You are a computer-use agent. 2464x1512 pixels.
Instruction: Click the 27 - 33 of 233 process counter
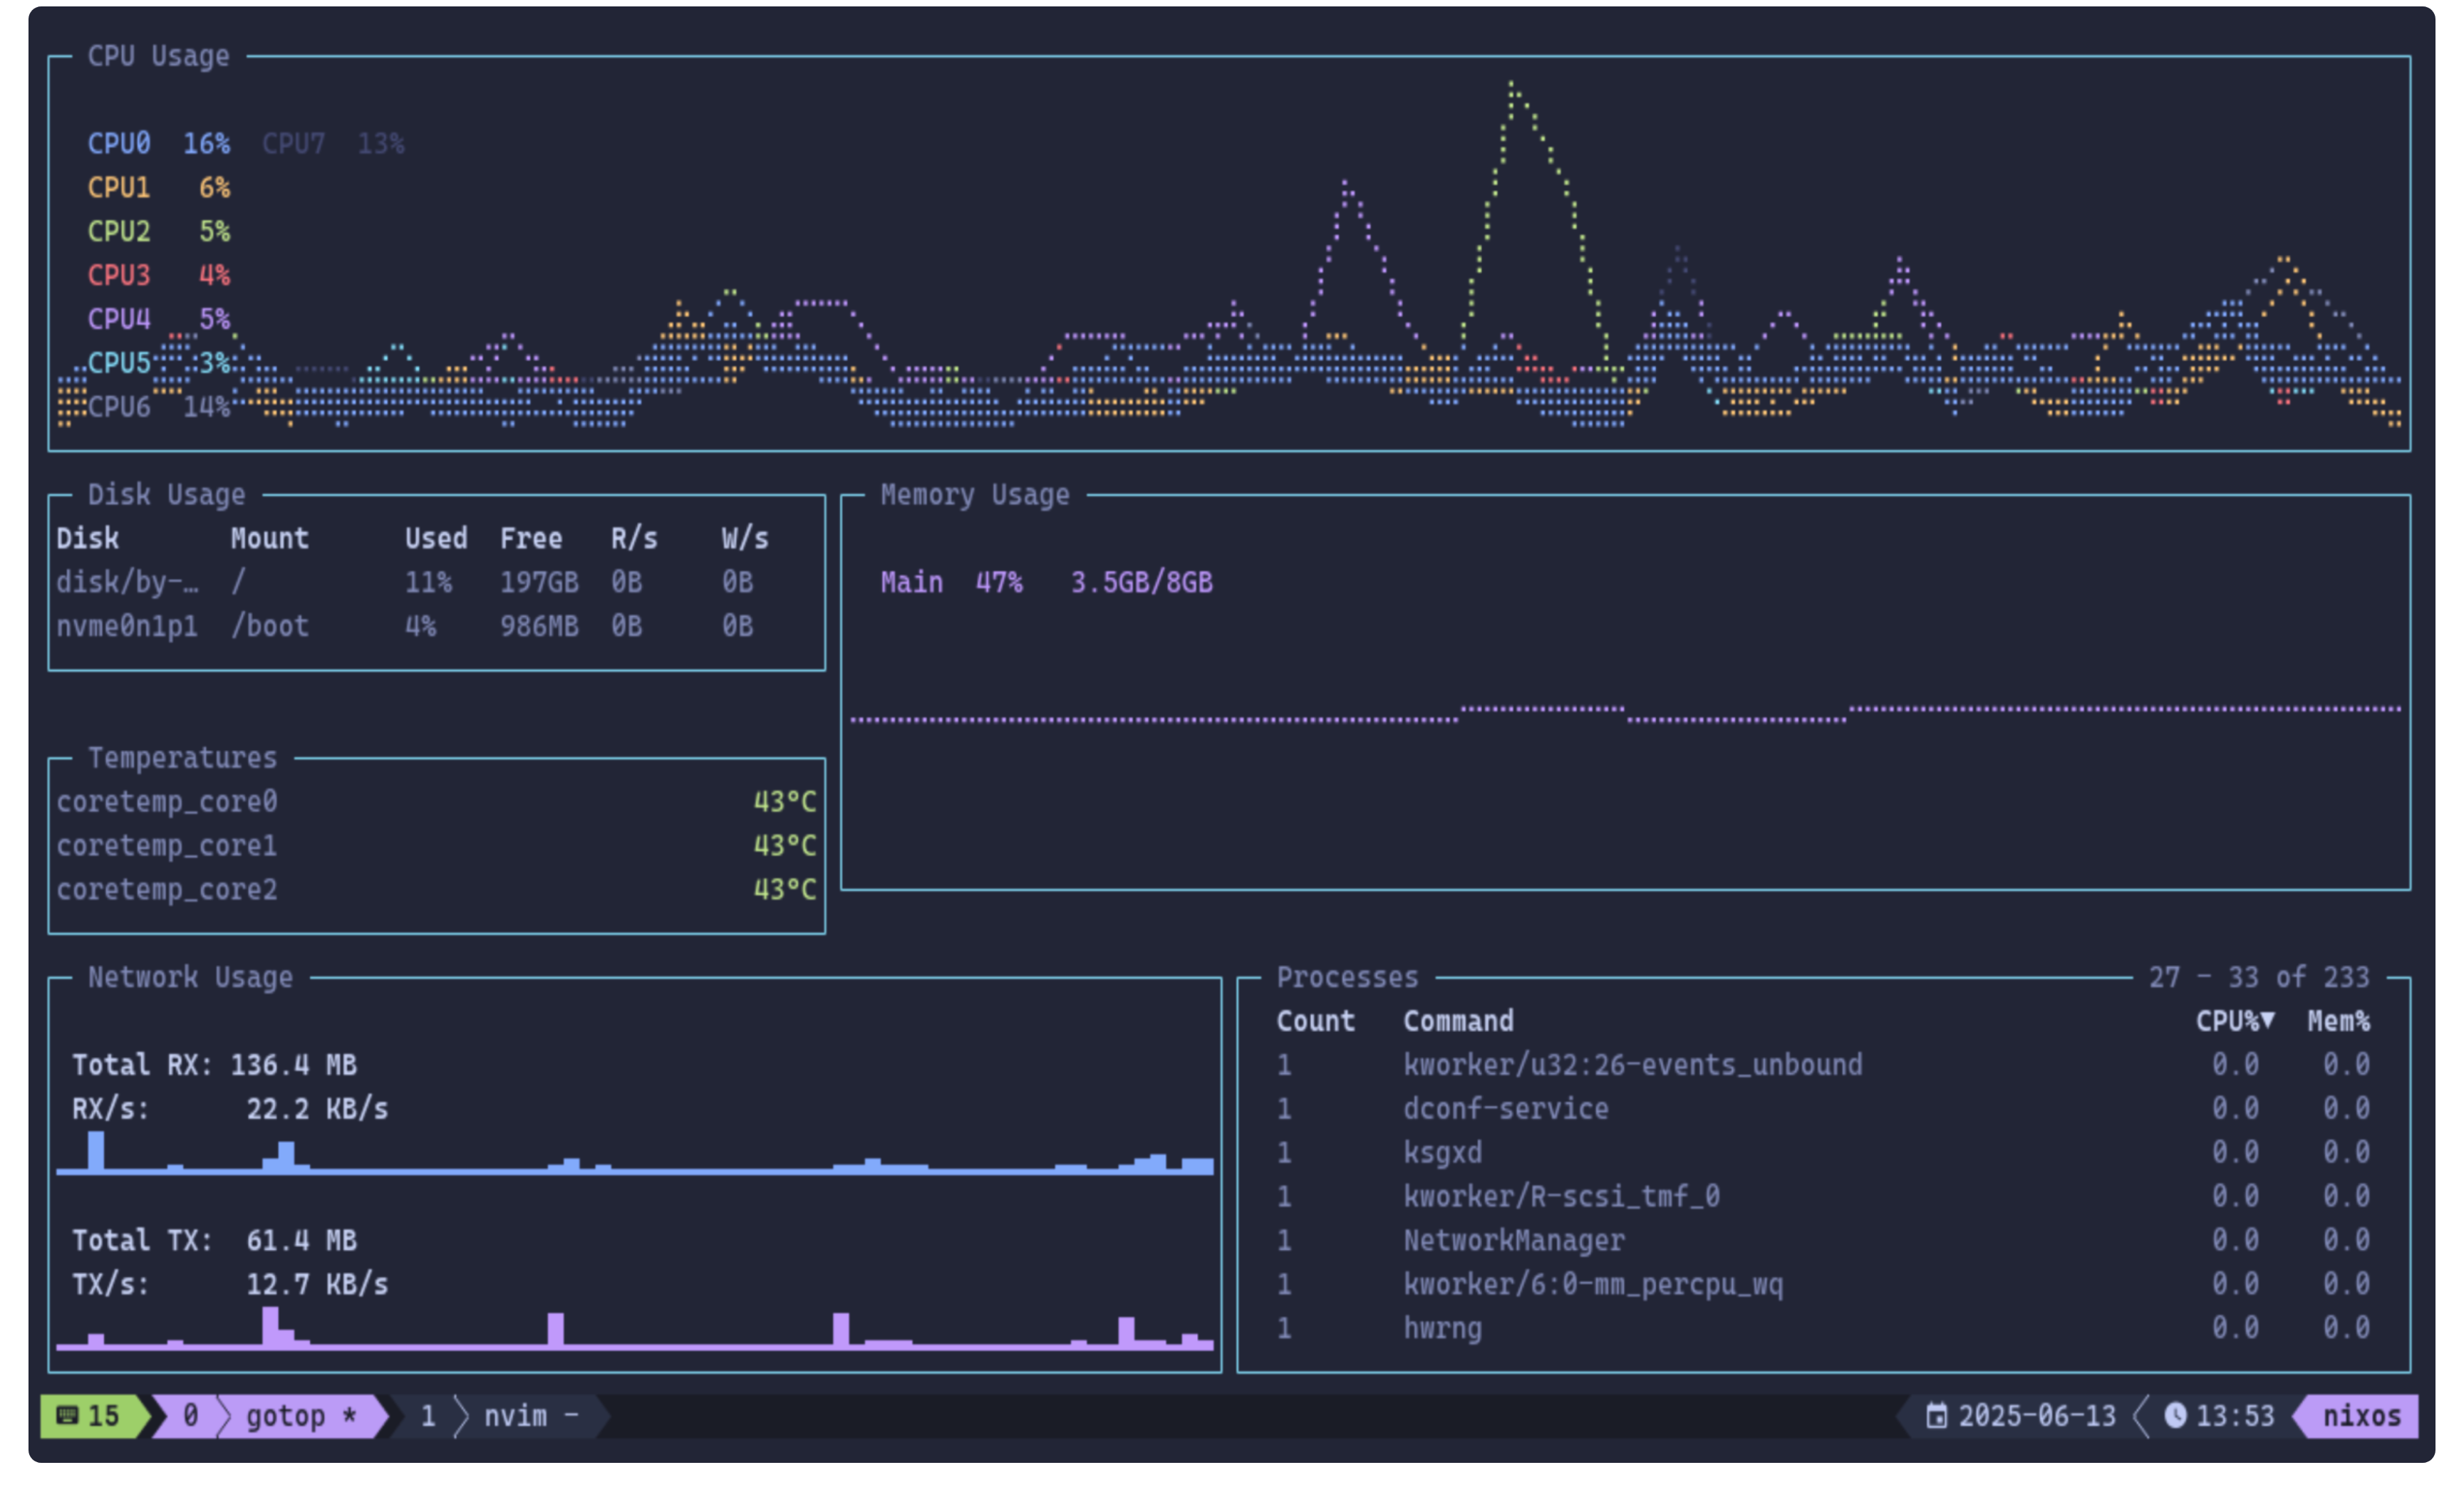coord(2259,976)
